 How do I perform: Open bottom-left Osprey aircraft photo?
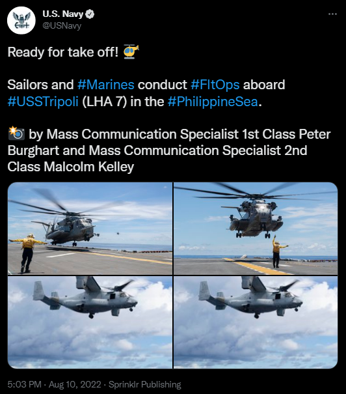coord(90,322)
